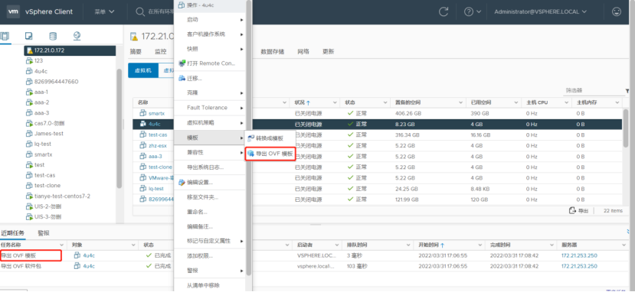Open the Menu dropdown in header
The height and width of the screenshot is (292, 635).
(x=104, y=11)
